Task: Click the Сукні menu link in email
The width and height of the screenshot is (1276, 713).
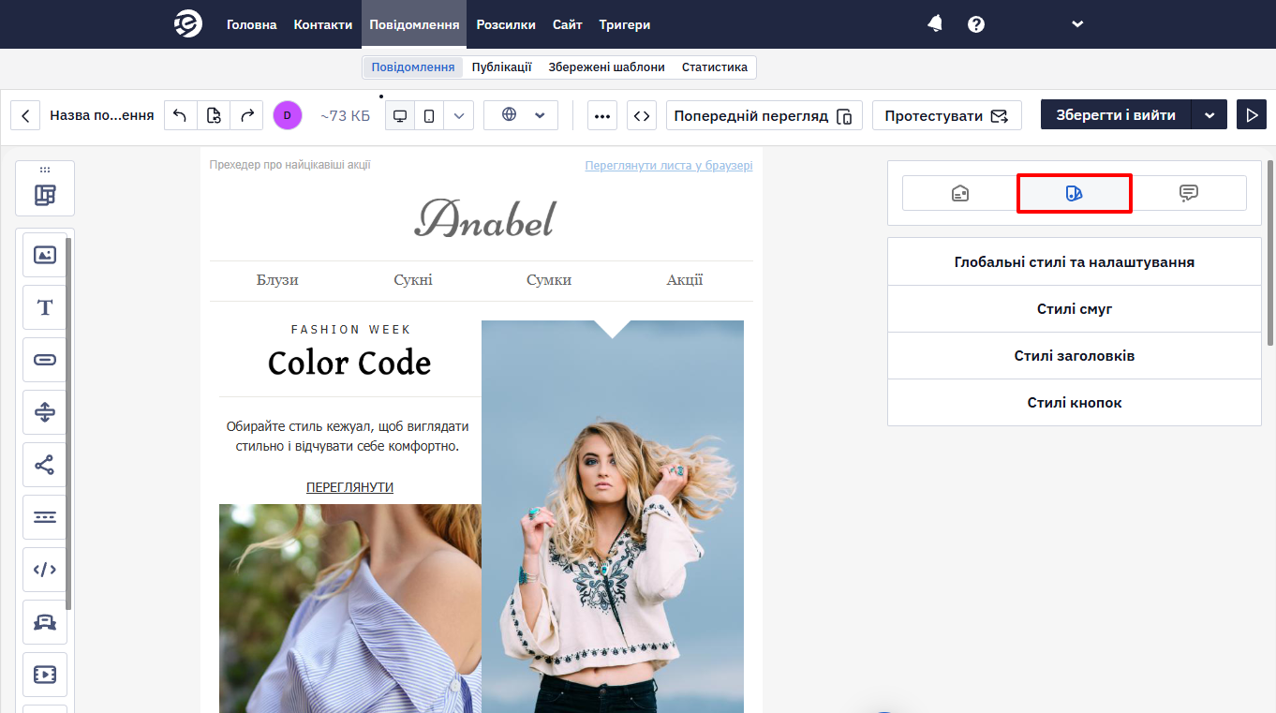Action: pos(413,280)
